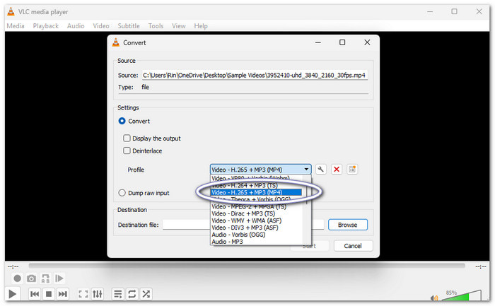Image resolution: width=495 pixels, height=306 pixels.
Task: Click the profile list scrollbar
Action: coord(306,210)
